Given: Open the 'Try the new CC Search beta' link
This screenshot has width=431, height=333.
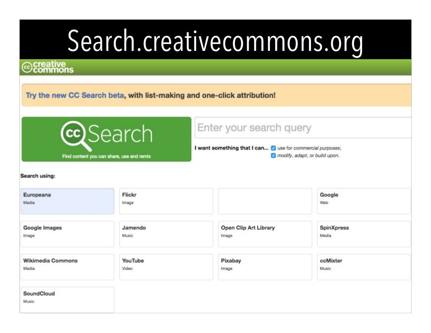Looking at the screenshot, I should point(75,95).
